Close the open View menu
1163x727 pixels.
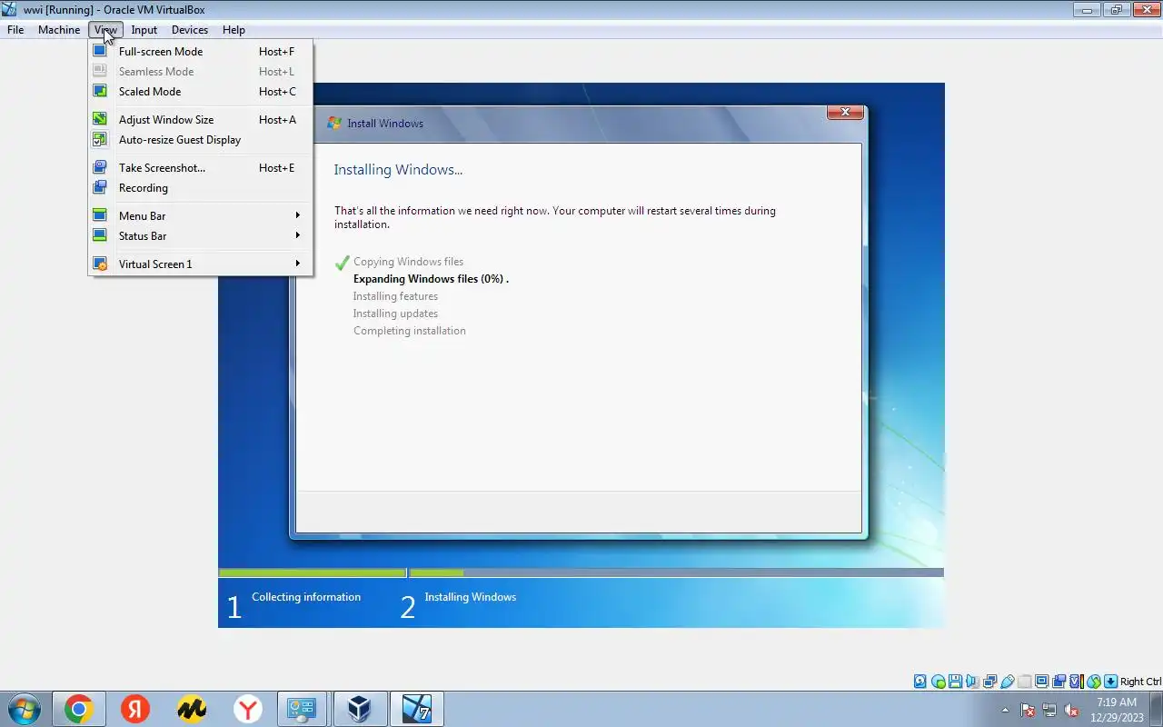pos(105,30)
